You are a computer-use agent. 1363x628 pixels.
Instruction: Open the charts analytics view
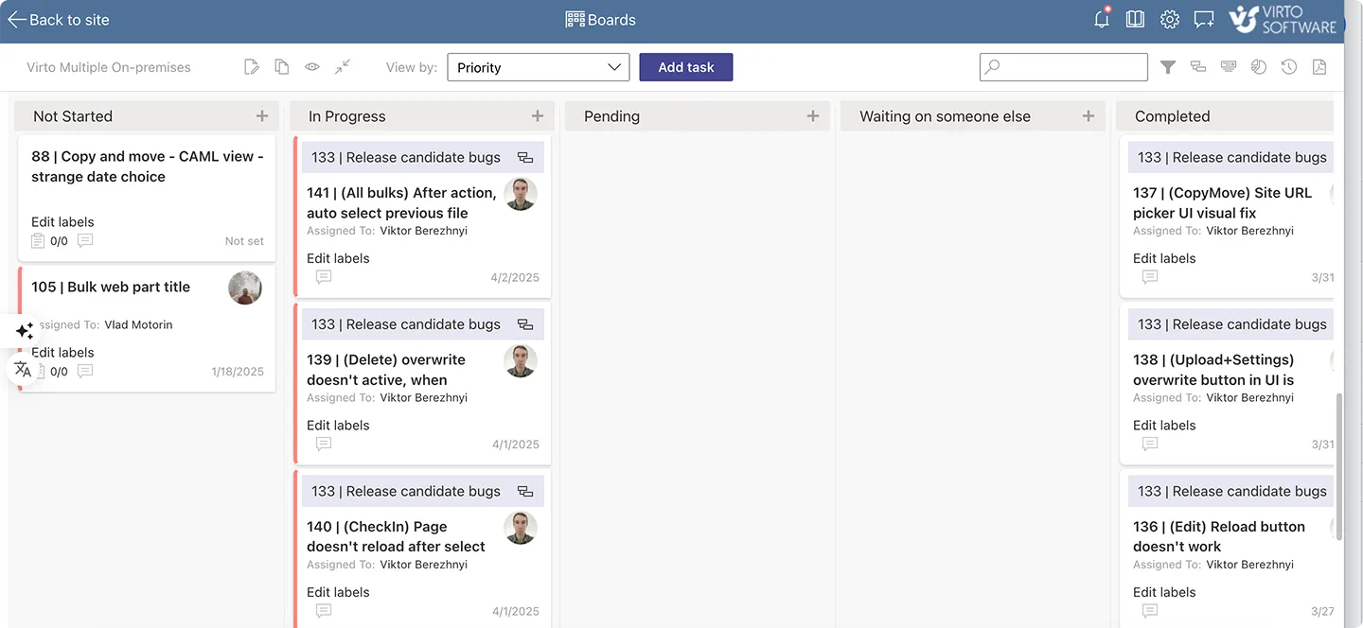click(1259, 66)
